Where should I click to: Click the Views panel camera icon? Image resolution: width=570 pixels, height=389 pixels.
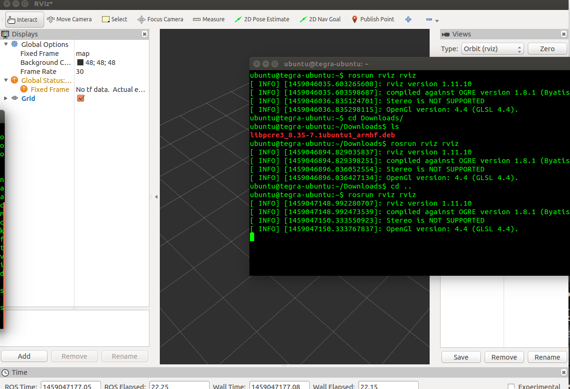446,34
